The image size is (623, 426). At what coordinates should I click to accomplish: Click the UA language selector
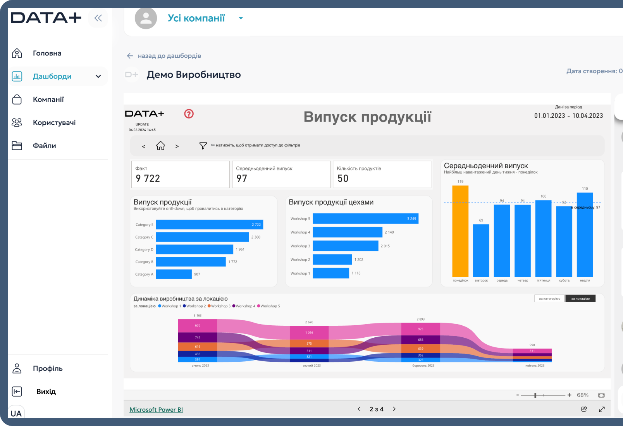pyautogui.click(x=16, y=413)
